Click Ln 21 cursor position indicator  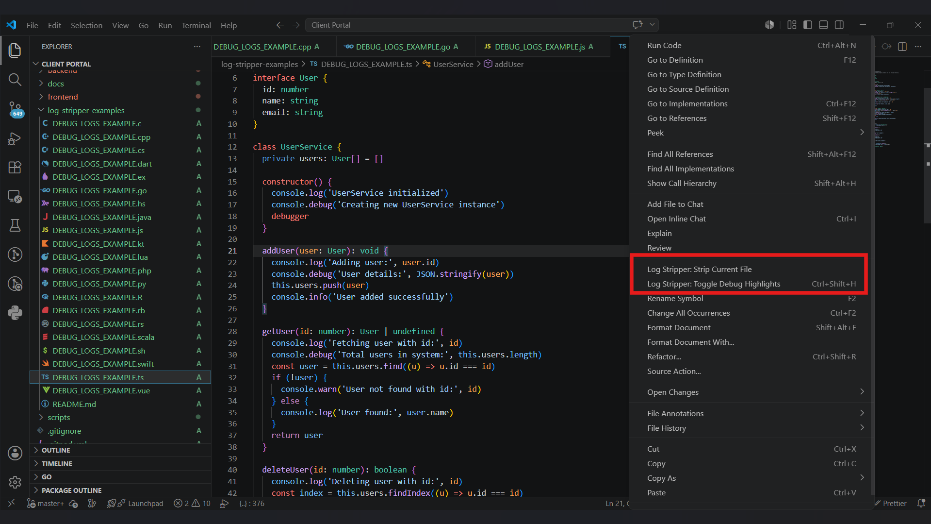616,504
